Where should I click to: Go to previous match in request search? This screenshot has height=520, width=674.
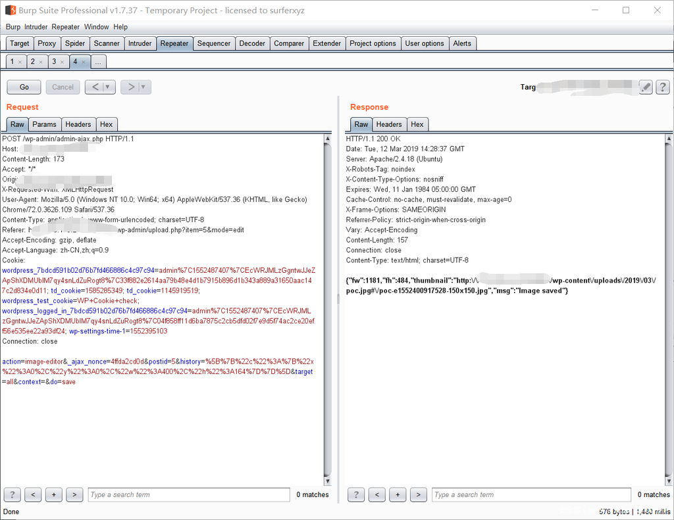click(x=33, y=494)
